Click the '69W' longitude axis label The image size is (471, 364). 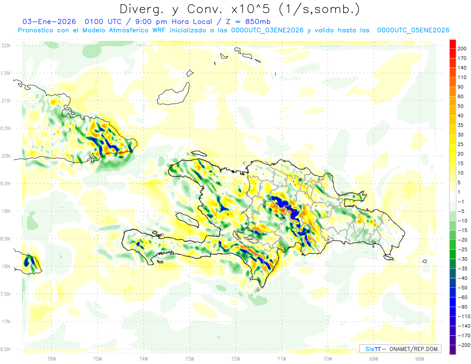click(x=374, y=359)
